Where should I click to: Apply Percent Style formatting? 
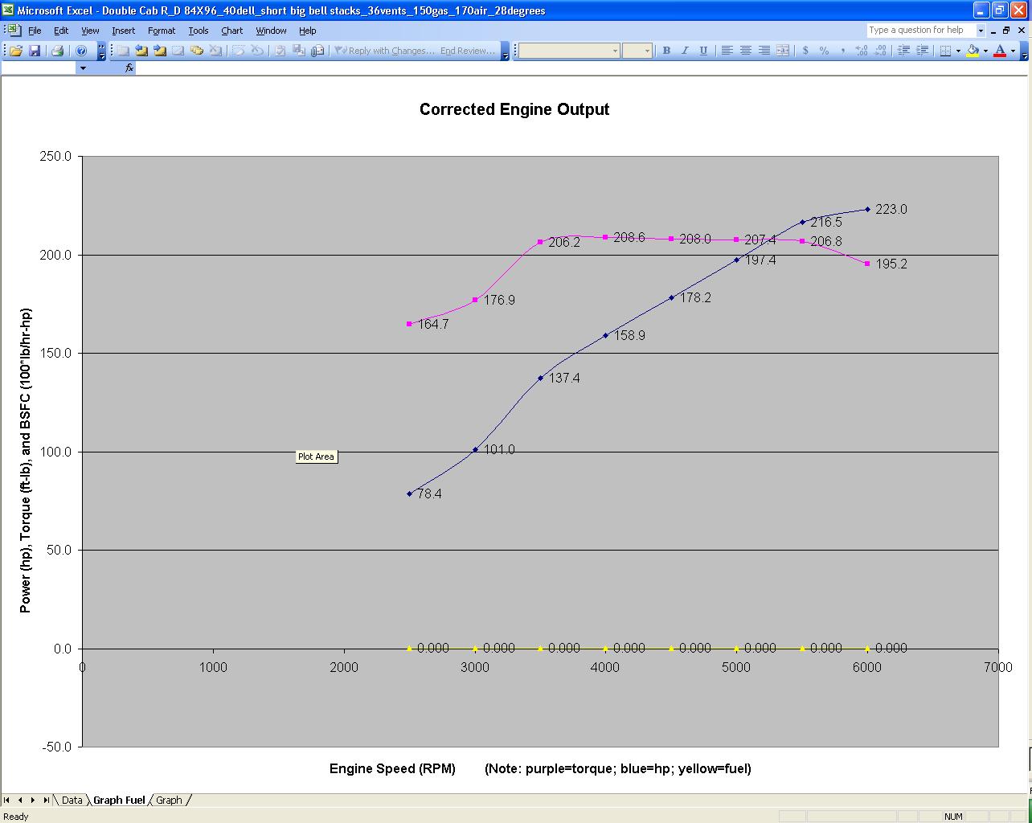pos(824,51)
